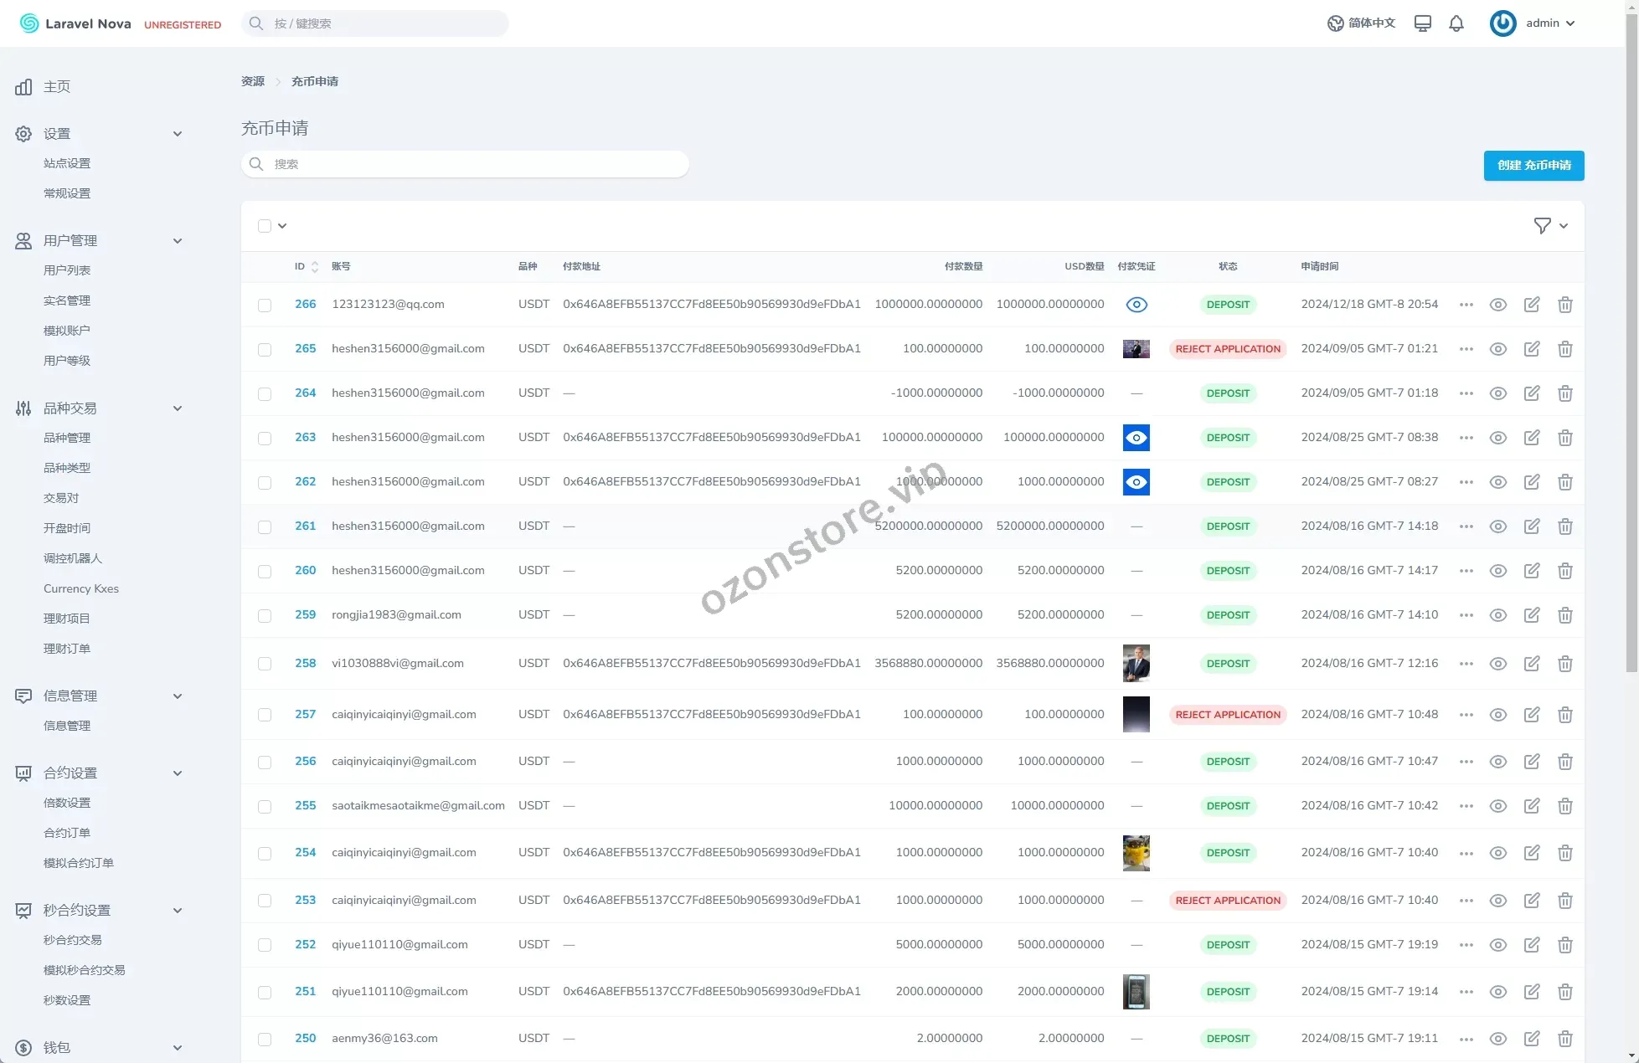This screenshot has width=1639, height=1063.
Task: Click the filter funnel icon
Action: pyautogui.click(x=1542, y=225)
